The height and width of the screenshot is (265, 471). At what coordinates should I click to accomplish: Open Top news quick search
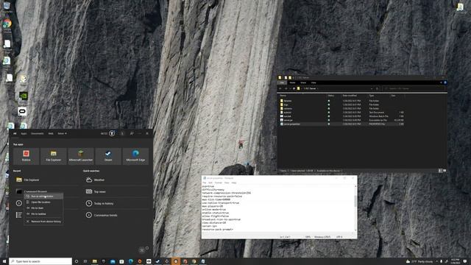(116, 191)
